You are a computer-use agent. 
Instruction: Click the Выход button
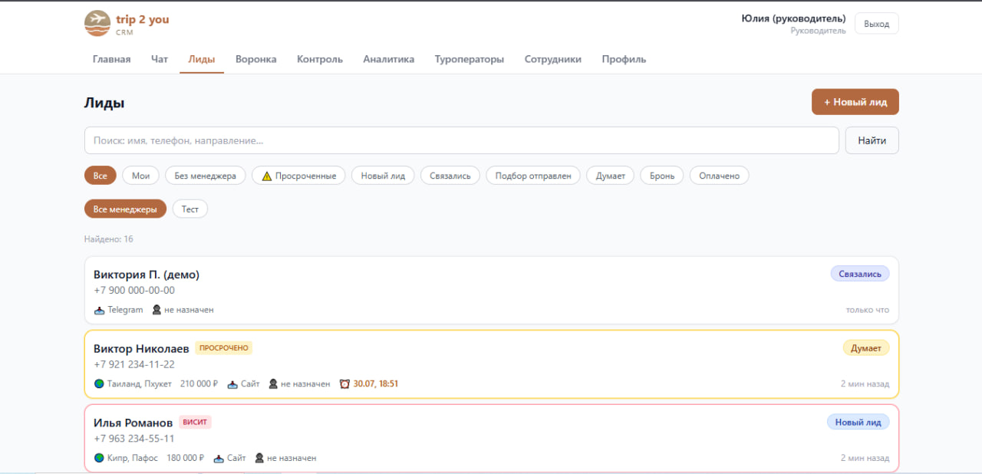[876, 24]
